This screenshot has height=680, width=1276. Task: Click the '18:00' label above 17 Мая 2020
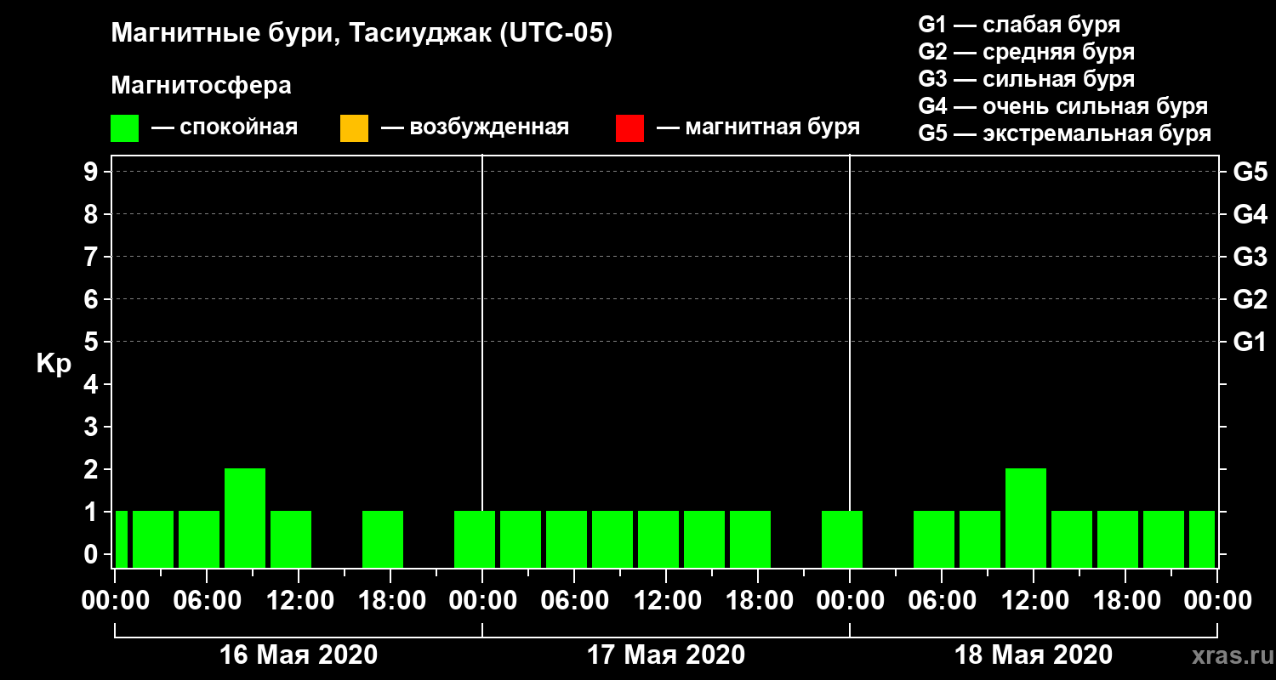[758, 600]
